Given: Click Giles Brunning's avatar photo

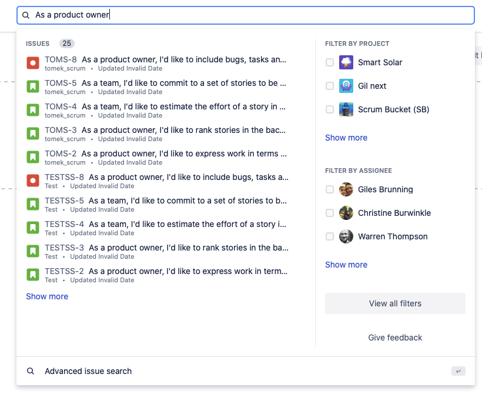Looking at the screenshot, I should pyautogui.click(x=346, y=189).
